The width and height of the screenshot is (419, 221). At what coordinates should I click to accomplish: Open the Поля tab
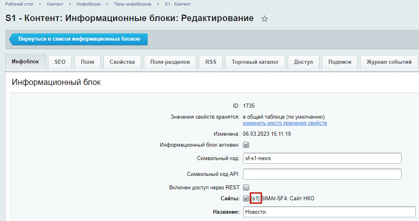[87, 62]
